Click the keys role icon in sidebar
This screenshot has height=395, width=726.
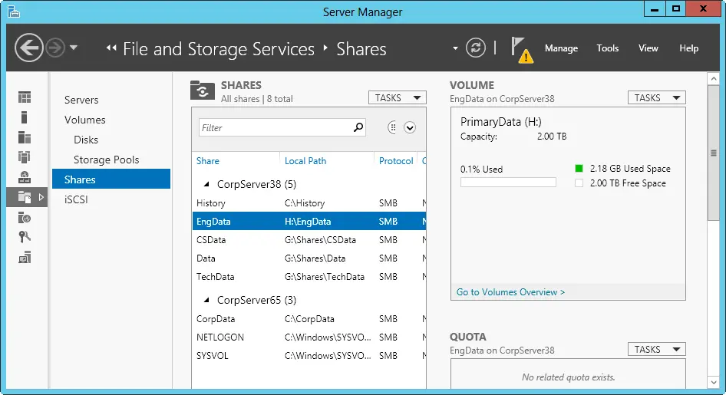tap(25, 237)
